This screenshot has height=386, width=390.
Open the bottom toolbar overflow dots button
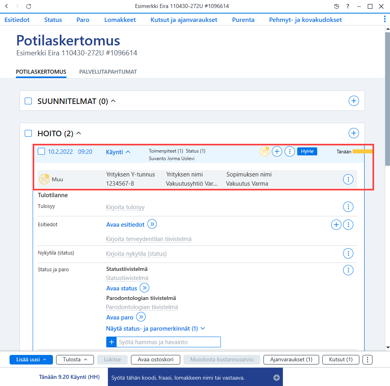coord(367,360)
